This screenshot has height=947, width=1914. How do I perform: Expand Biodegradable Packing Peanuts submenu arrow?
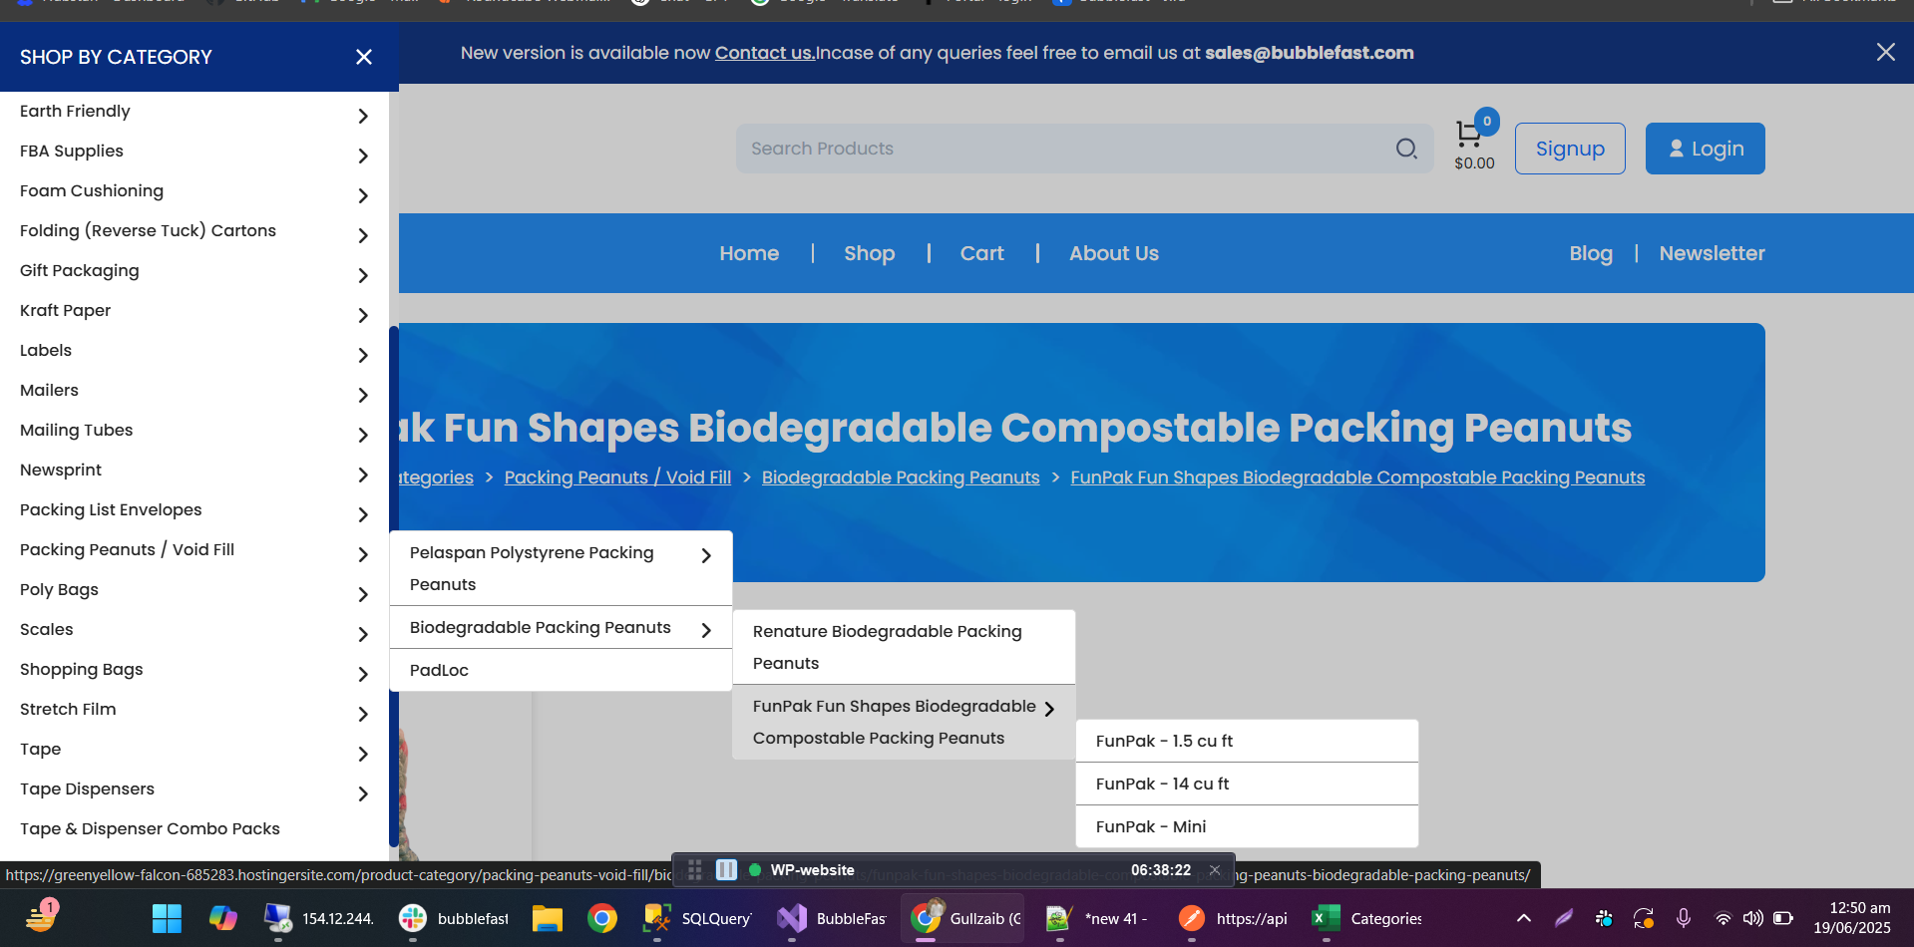coord(706,630)
